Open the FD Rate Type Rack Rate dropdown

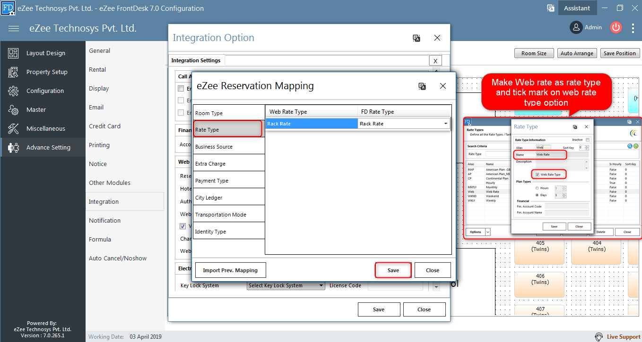[x=445, y=124]
